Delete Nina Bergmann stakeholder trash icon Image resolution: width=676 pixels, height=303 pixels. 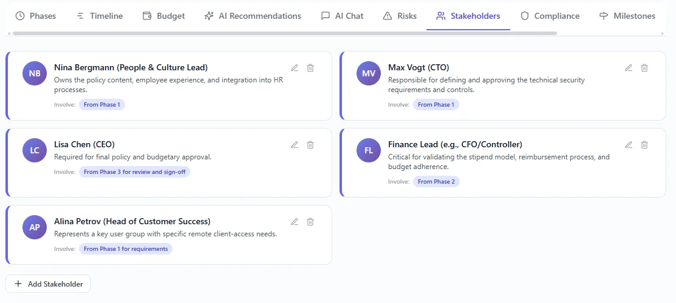click(x=310, y=68)
